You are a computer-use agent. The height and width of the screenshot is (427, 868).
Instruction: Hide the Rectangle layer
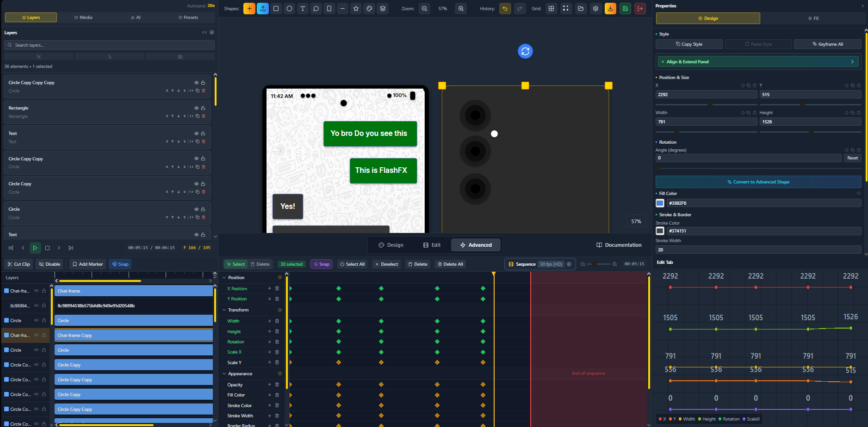pos(196,108)
